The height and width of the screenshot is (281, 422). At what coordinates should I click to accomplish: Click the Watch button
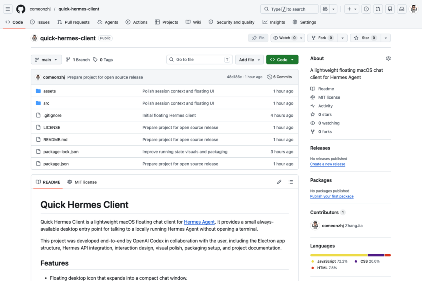pos(284,38)
